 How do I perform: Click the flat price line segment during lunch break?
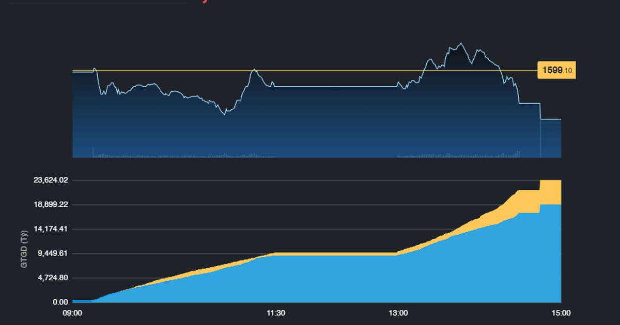[x=336, y=87]
